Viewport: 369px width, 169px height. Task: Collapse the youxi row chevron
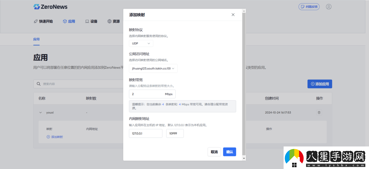tap(40, 112)
